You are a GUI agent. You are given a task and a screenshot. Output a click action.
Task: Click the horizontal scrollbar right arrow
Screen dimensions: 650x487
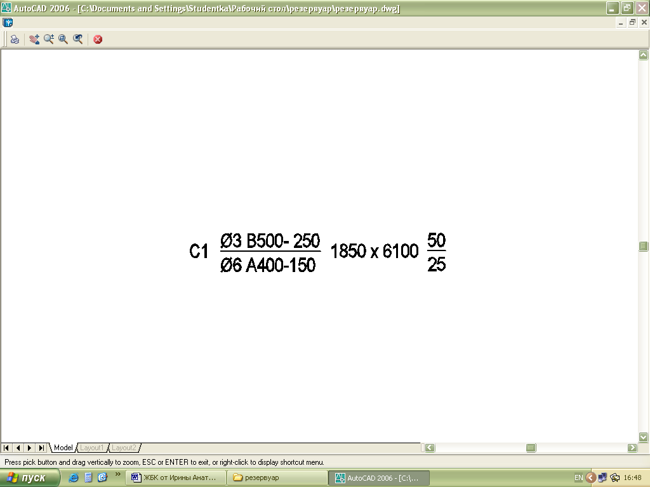tap(632, 448)
